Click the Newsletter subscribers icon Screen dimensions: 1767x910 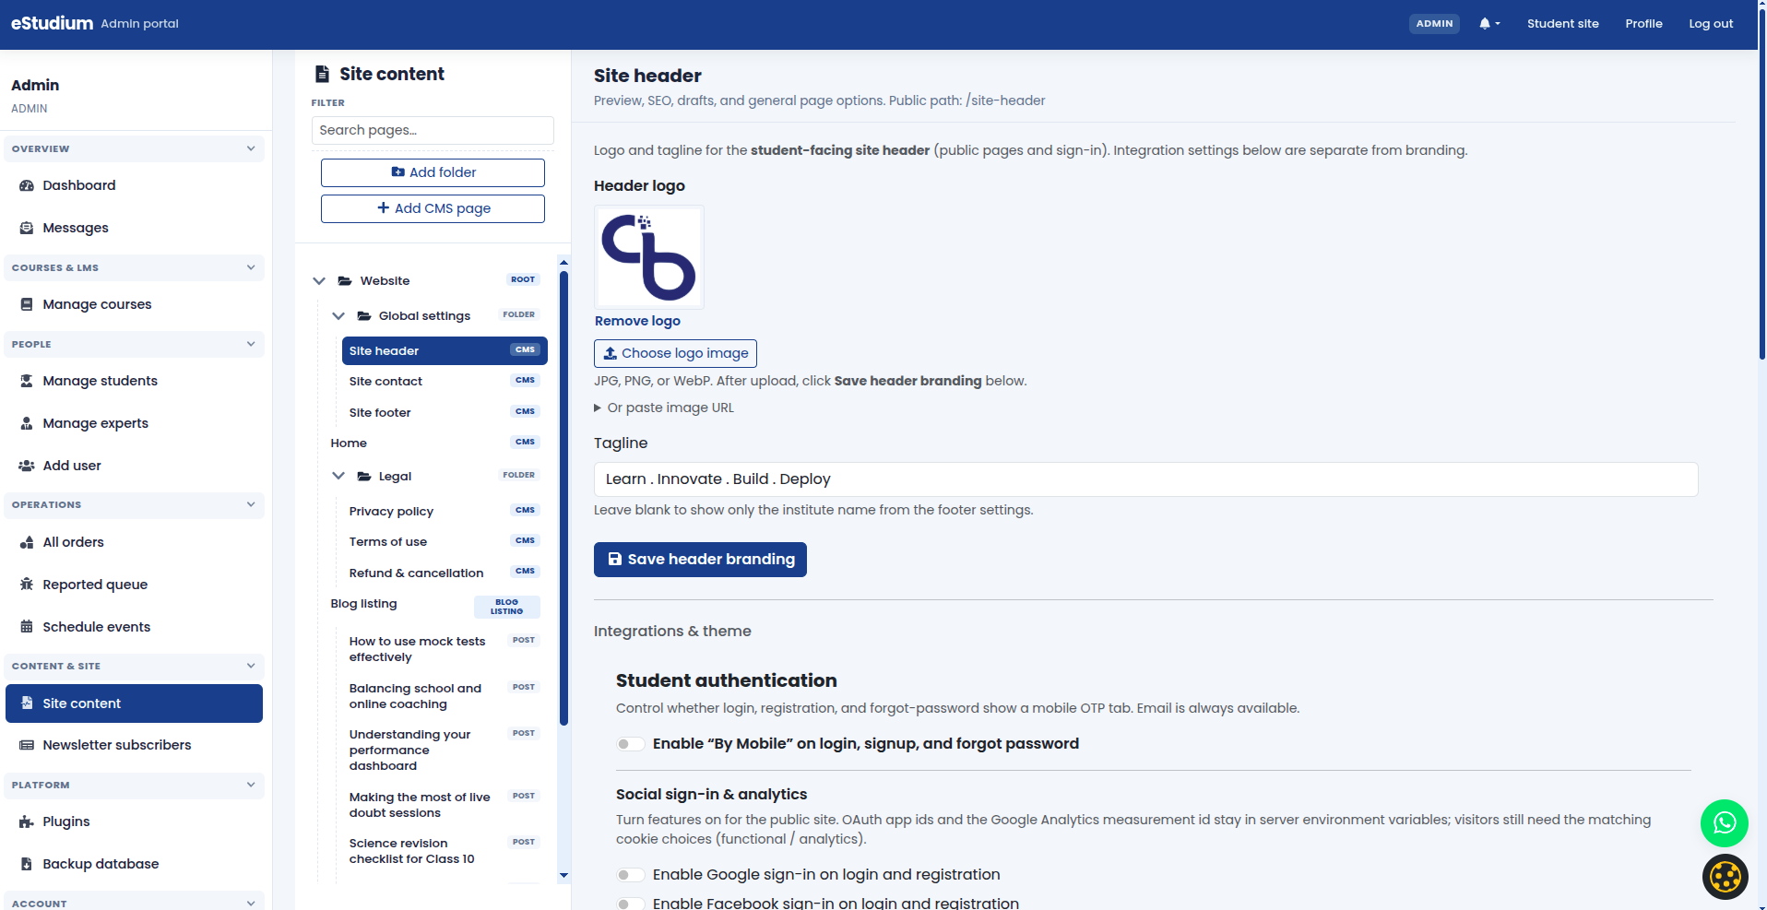(27, 745)
